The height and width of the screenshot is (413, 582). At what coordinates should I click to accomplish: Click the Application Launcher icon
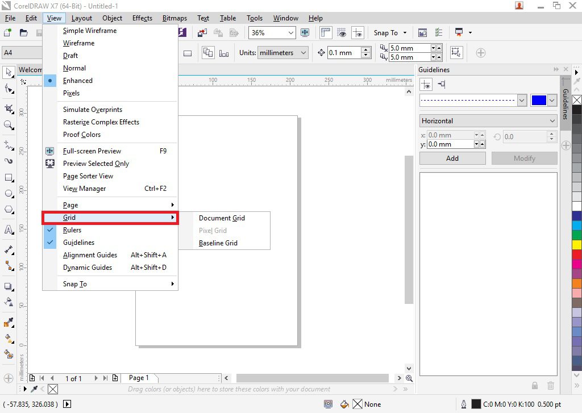pos(459,32)
